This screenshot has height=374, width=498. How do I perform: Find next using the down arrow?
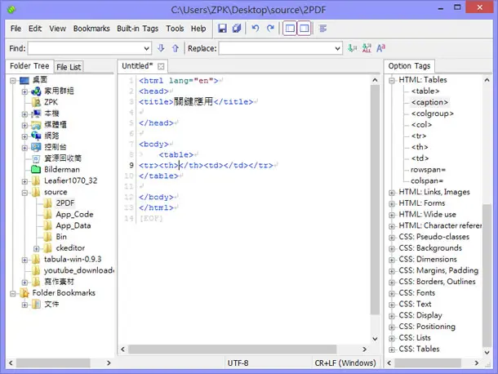point(161,48)
